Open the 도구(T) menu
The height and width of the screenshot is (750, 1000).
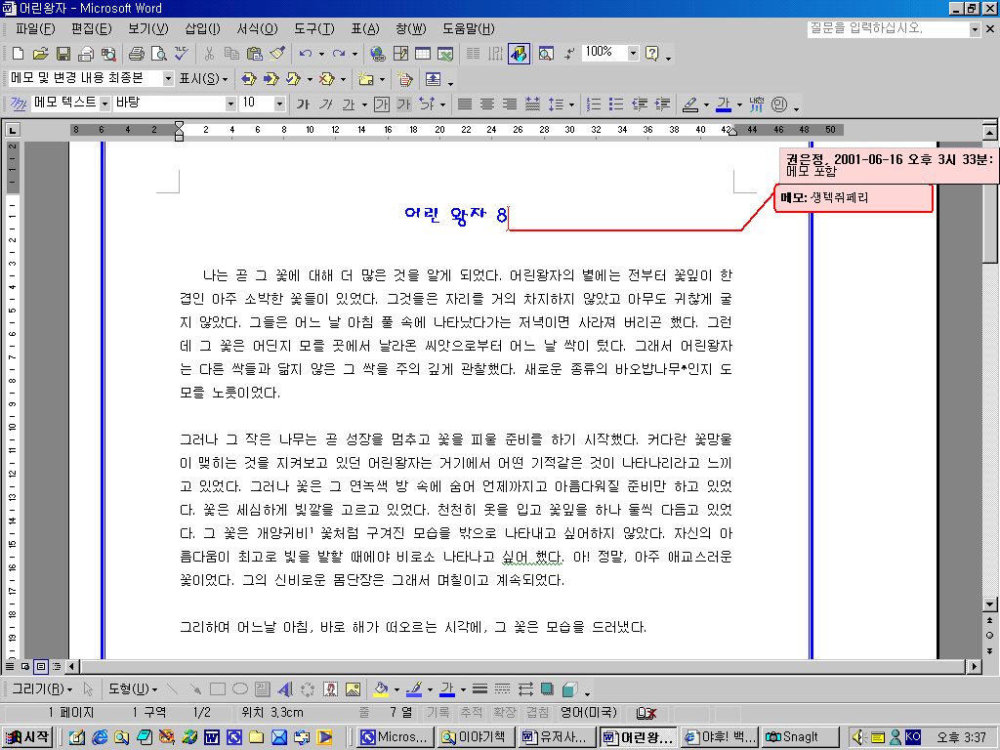[313, 28]
